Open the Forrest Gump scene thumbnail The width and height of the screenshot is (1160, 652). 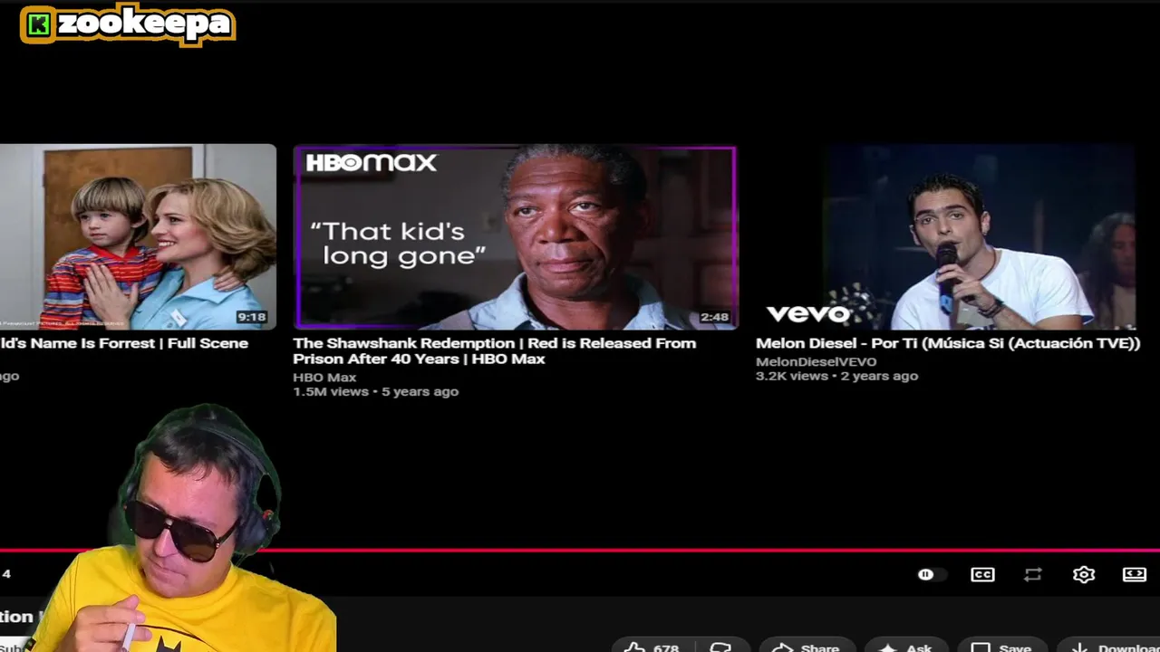138,237
